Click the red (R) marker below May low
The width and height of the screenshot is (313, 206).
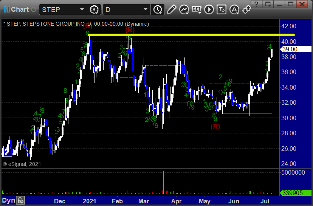(x=215, y=127)
